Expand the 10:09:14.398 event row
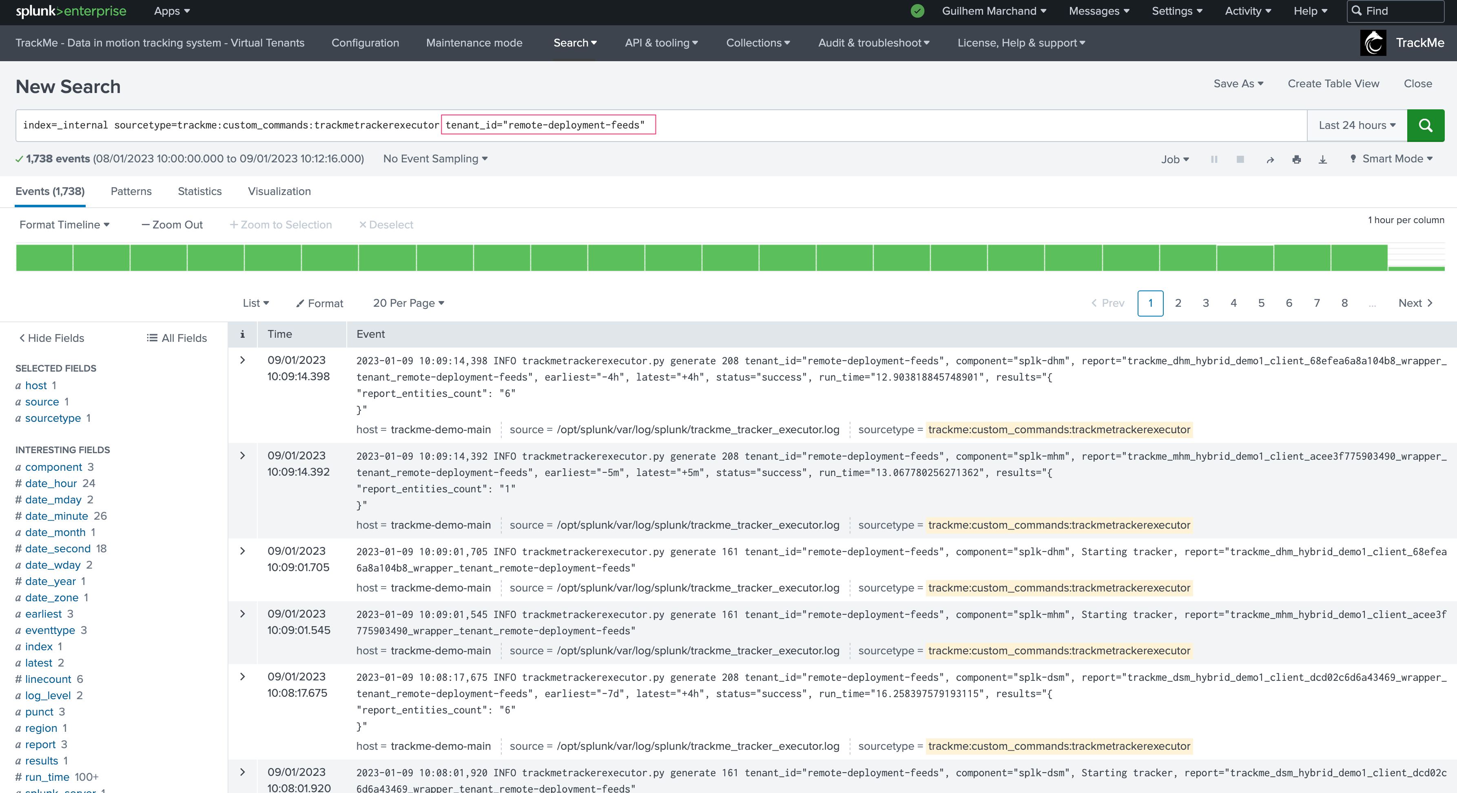This screenshot has width=1457, height=793. (243, 360)
